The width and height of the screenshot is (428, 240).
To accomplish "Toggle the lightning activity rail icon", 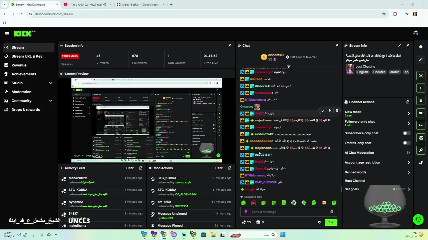I will pyautogui.click(x=421, y=88).
